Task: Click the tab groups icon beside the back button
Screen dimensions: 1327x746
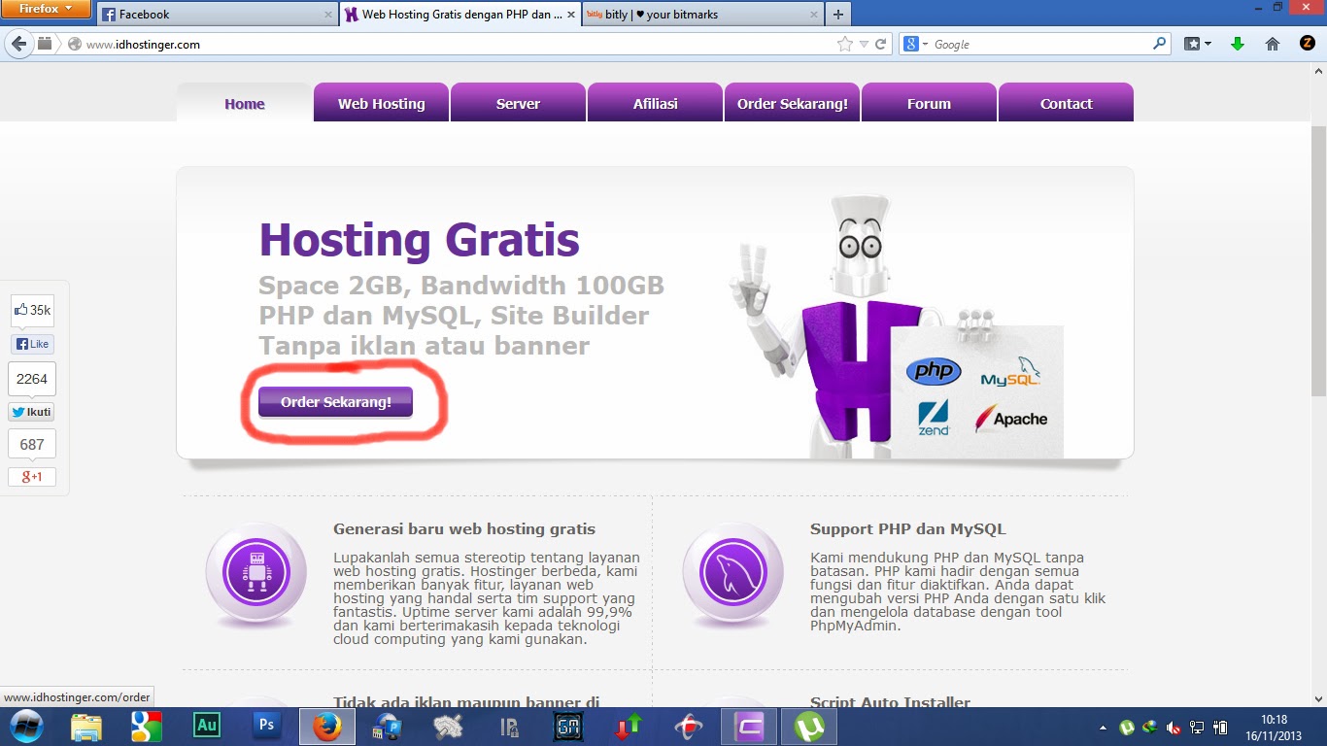Action: tap(45, 44)
